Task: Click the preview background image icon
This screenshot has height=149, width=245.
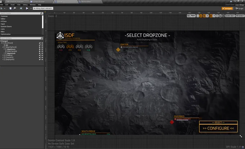Action: (x=220, y=16)
